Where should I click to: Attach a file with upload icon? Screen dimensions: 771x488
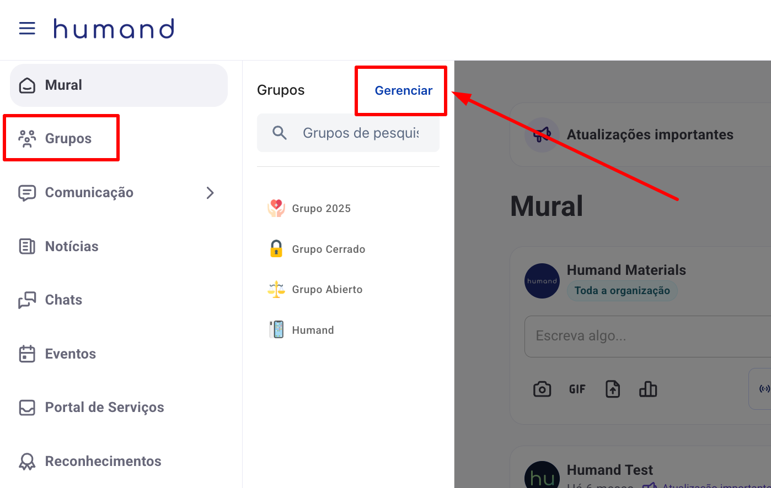click(613, 389)
